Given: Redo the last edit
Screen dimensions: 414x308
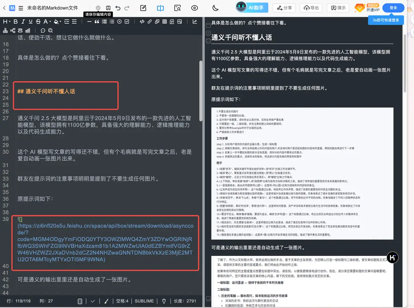Looking at the screenshot, I should 127,8.
